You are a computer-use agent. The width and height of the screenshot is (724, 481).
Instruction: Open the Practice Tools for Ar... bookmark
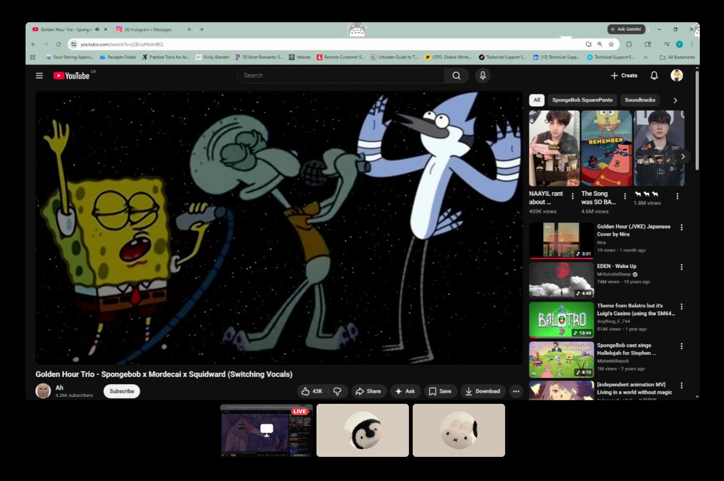pyautogui.click(x=166, y=57)
